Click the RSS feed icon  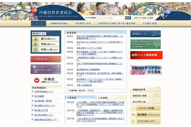[89, 91]
